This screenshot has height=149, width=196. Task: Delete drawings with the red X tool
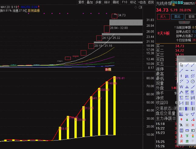click(x=193, y=125)
